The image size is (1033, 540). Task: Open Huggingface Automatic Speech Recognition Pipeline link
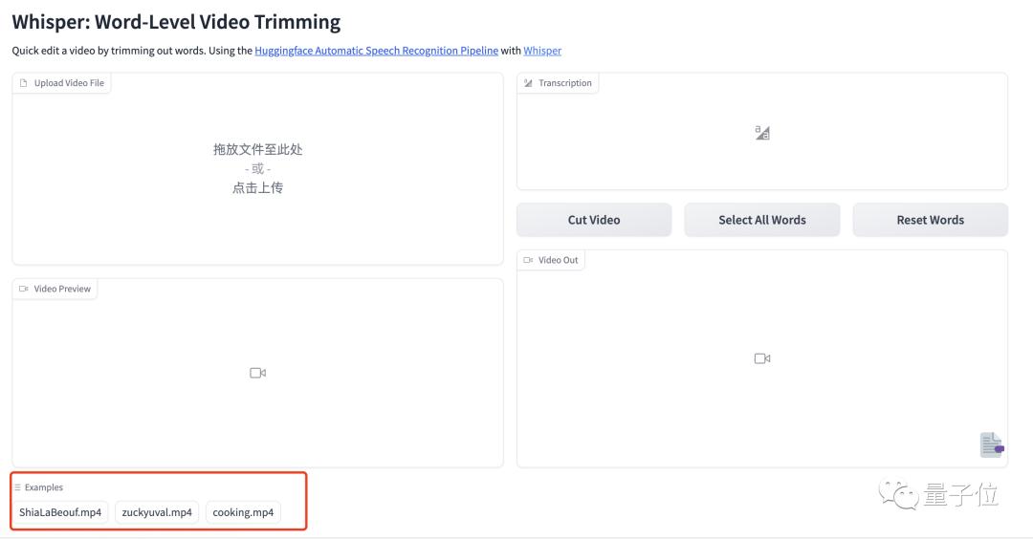pos(376,51)
